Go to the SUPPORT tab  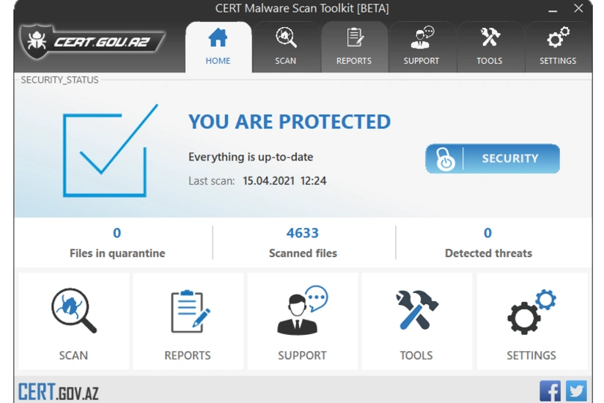(421, 47)
